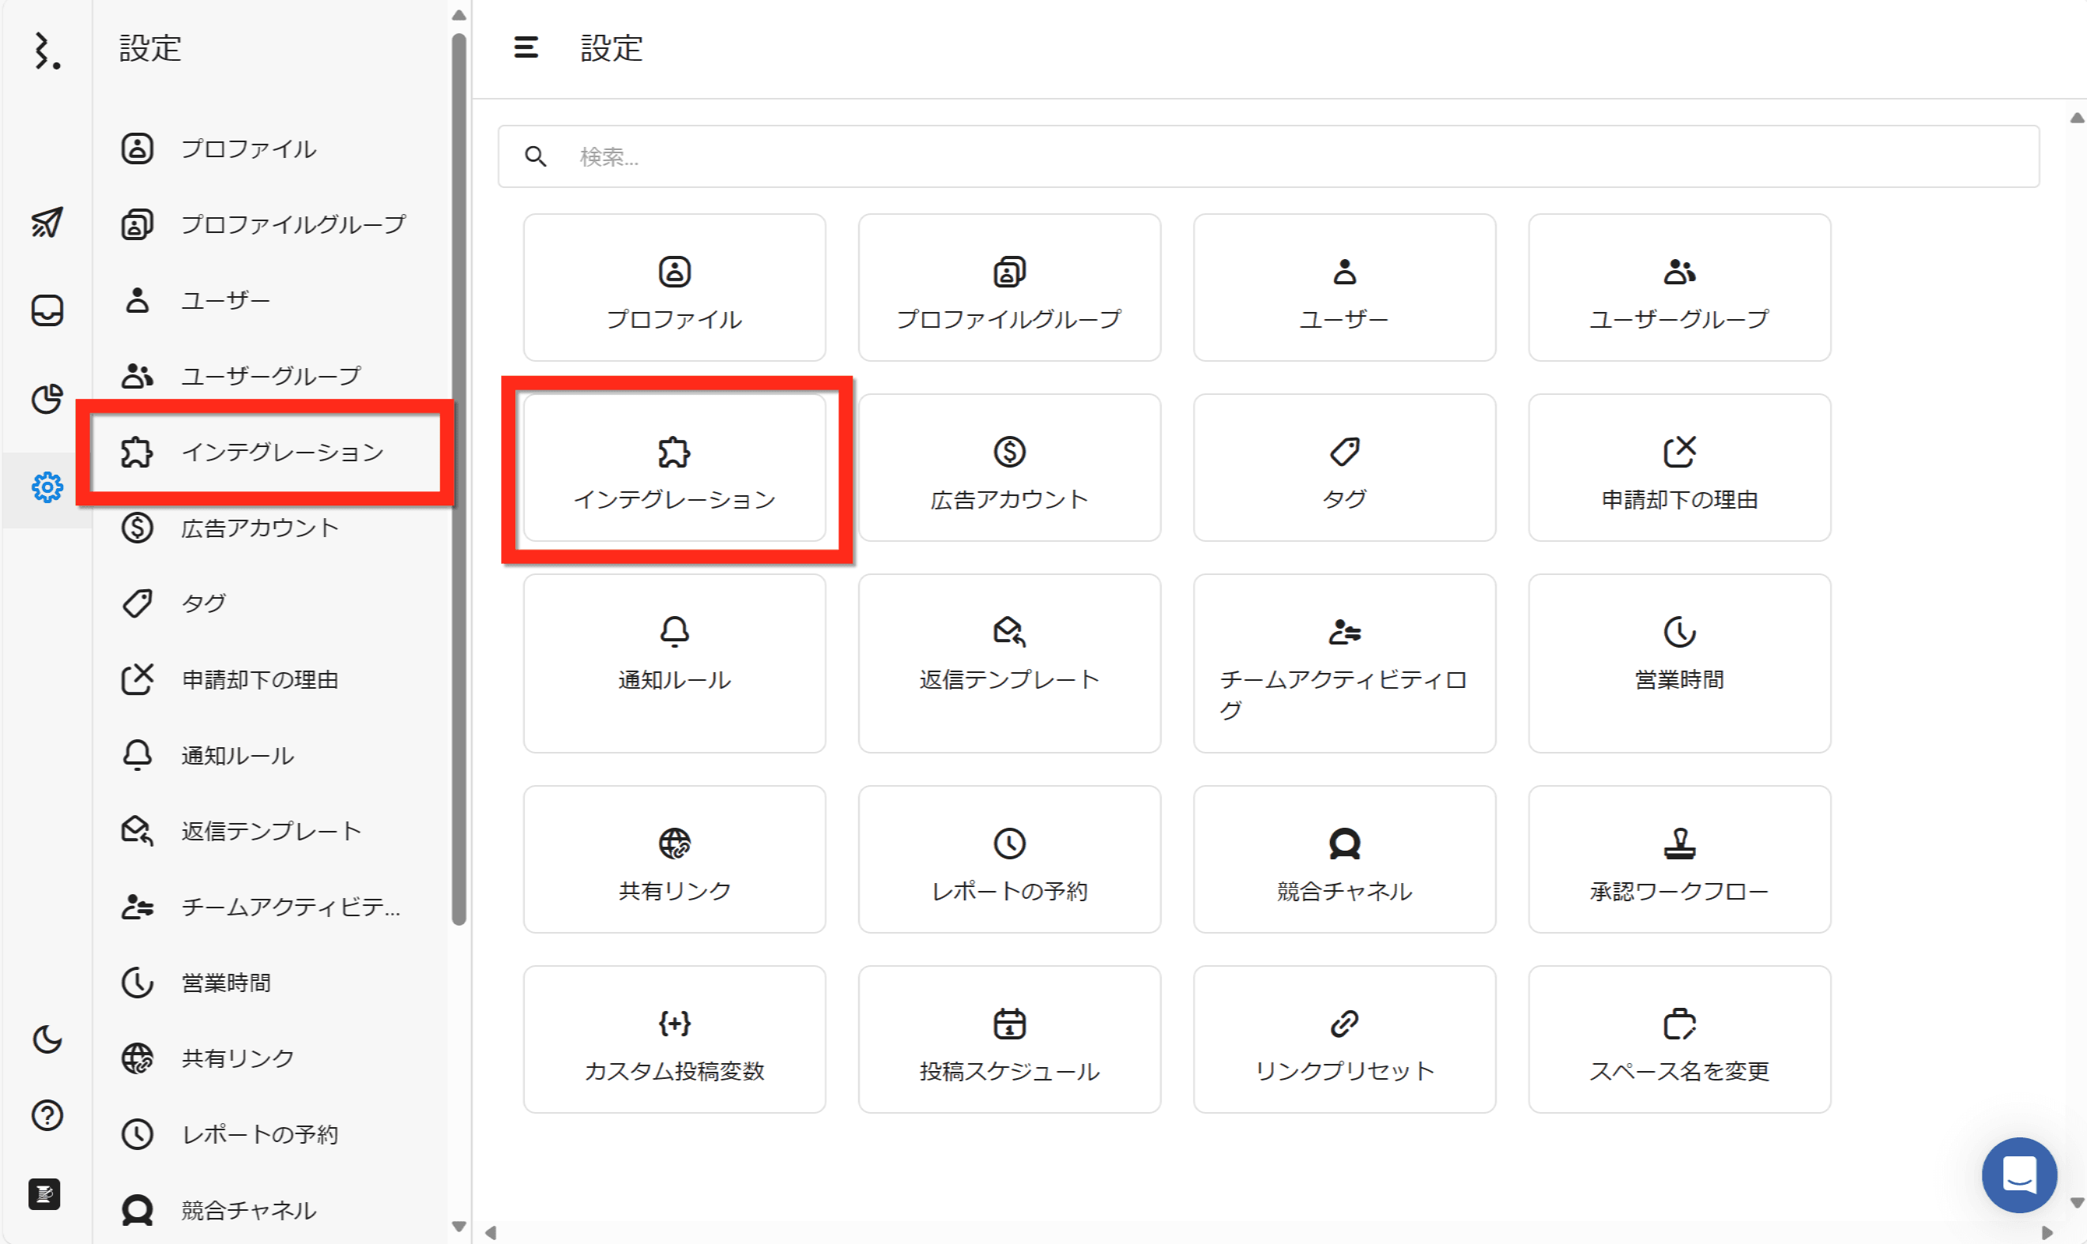
Task: Open 競合チャネル in the sidebar
Action: [x=248, y=1209]
